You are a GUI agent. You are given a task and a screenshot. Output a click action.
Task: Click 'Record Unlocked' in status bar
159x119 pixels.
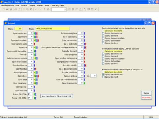(x=80, y=117)
